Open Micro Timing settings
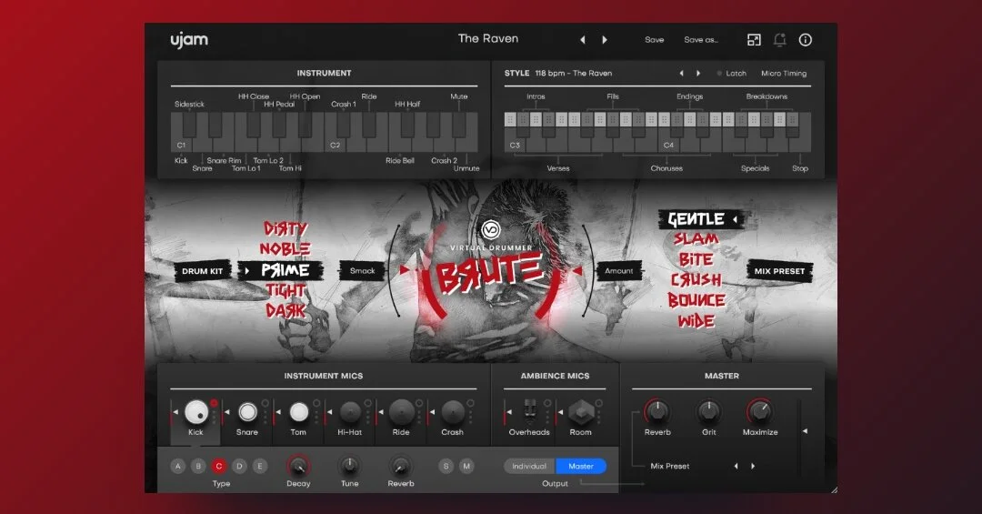 point(784,74)
